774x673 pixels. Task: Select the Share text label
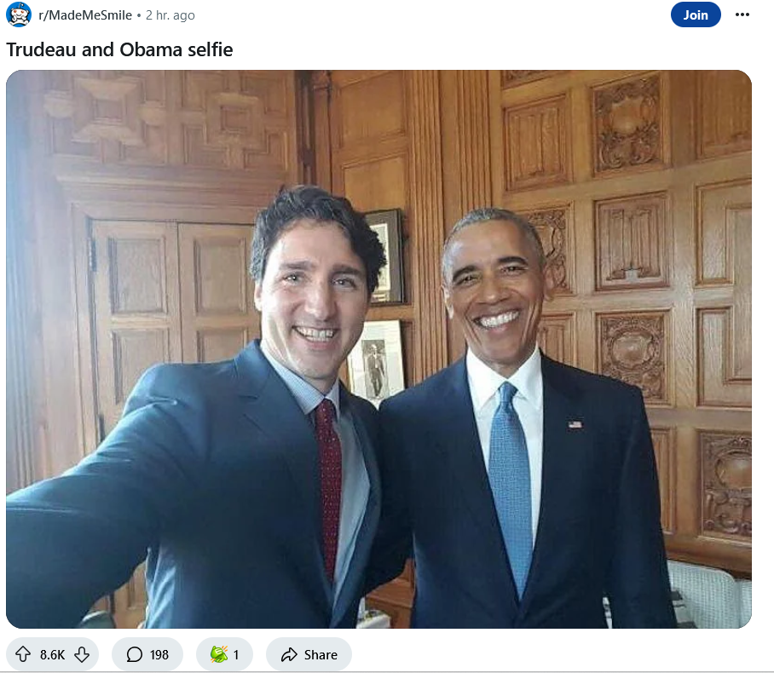[321, 655]
